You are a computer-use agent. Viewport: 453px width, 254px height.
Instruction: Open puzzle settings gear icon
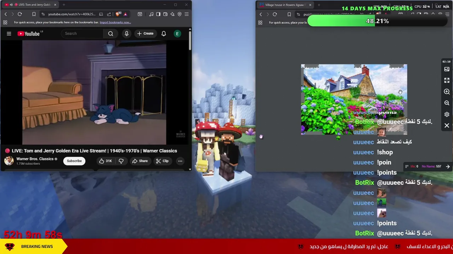click(447, 114)
